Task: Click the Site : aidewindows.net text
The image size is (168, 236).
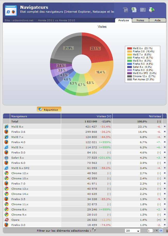Action: (19, 20)
